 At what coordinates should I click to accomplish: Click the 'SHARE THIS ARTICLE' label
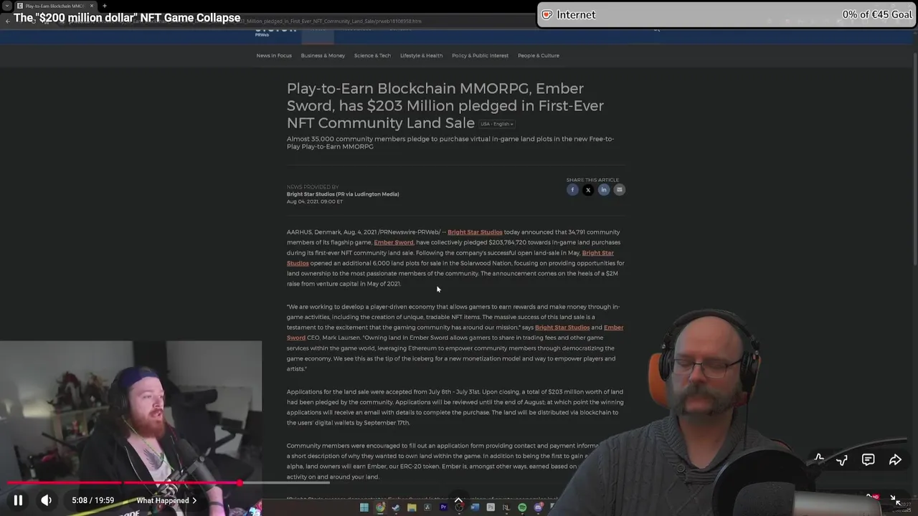(592, 180)
